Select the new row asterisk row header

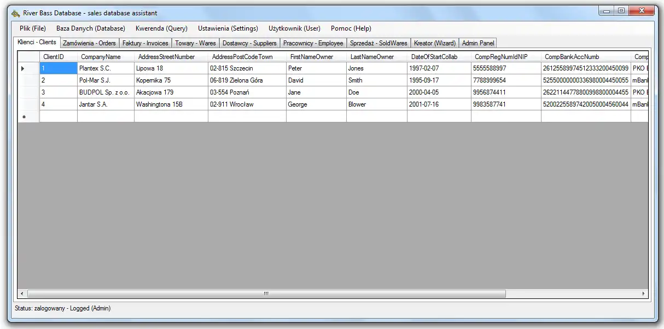click(x=28, y=116)
